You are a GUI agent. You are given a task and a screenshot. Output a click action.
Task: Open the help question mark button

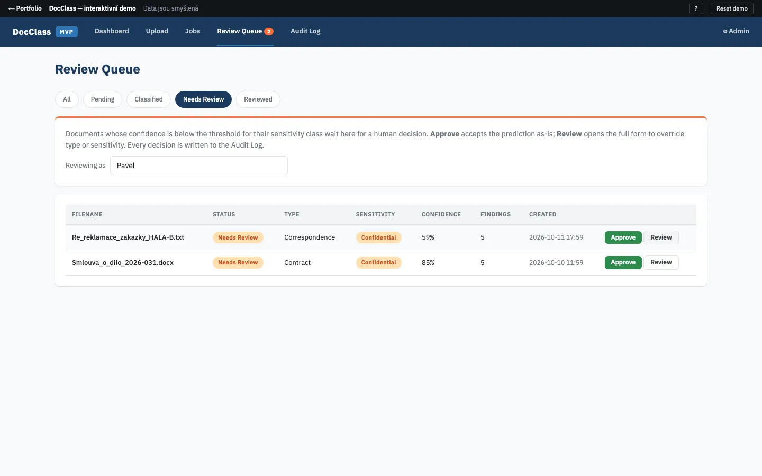coord(696,8)
